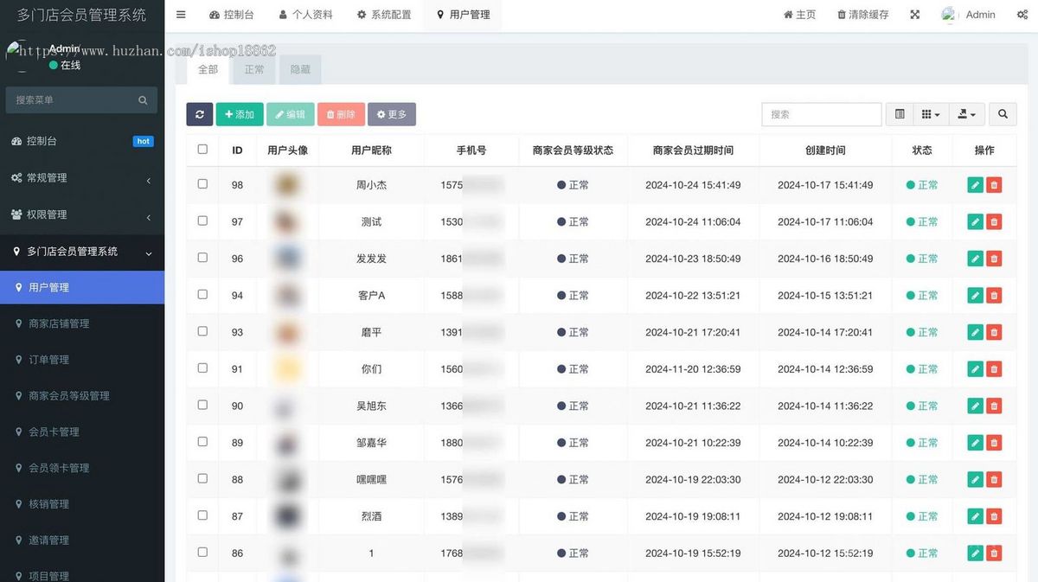
Task: Collapse the sidebar via the hamburger icon
Action: pyautogui.click(x=180, y=14)
